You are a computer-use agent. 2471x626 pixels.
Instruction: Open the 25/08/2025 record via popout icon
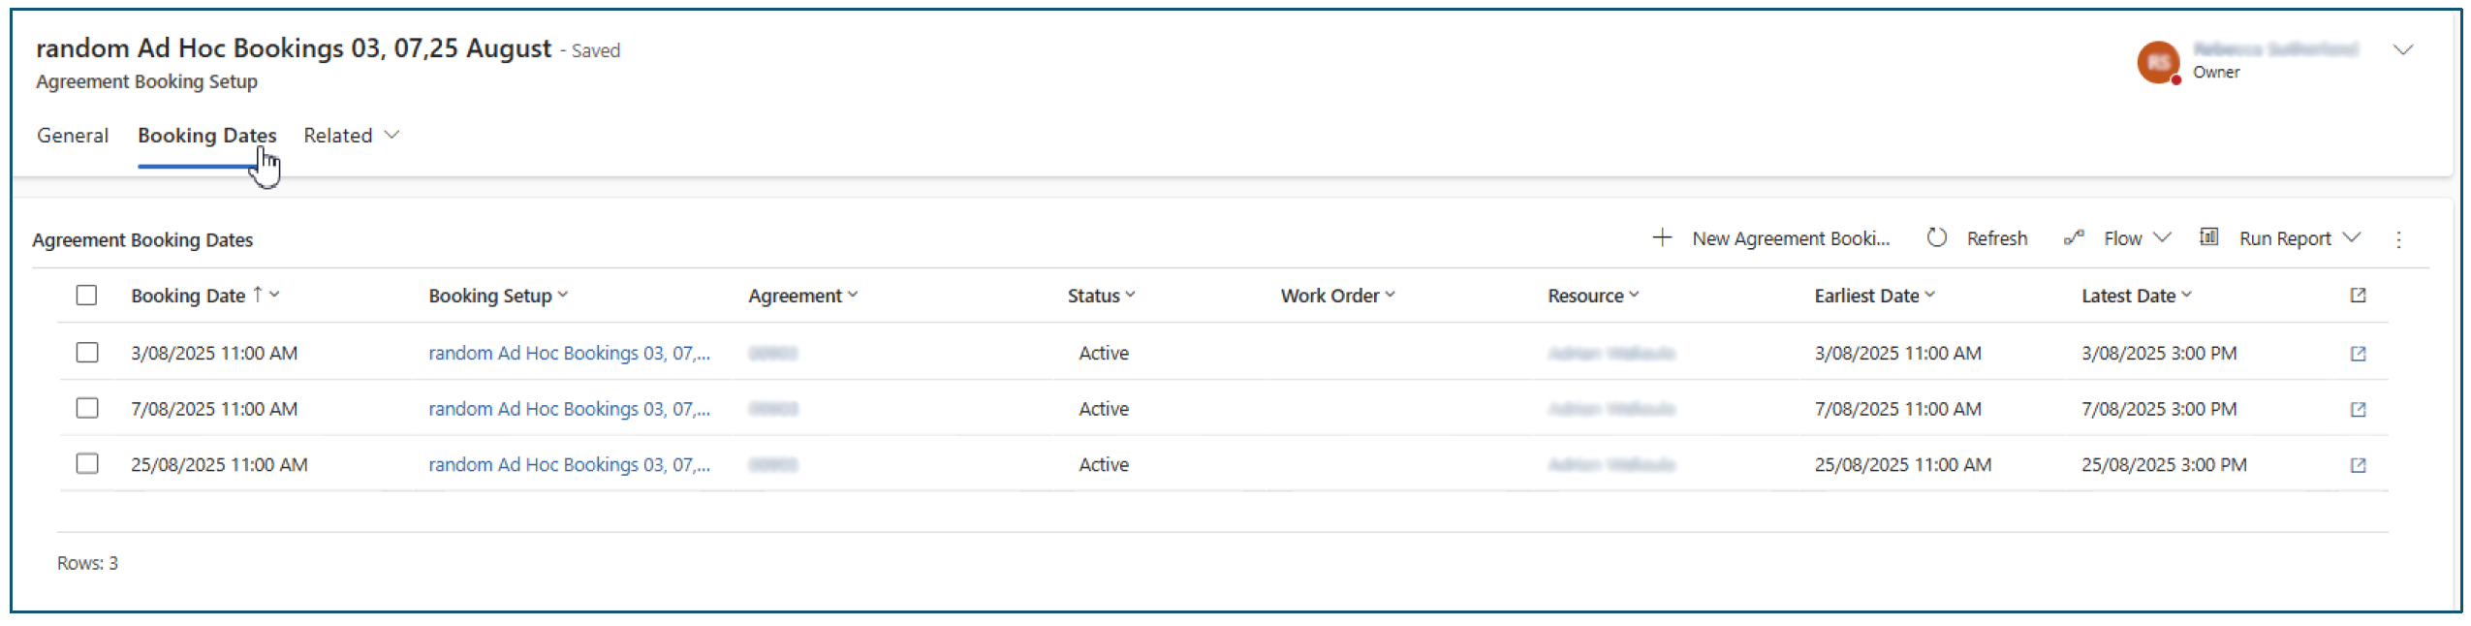(2358, 465)
